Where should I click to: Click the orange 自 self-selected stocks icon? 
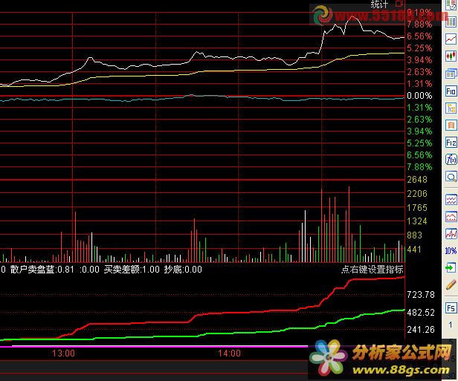(451, 126)
